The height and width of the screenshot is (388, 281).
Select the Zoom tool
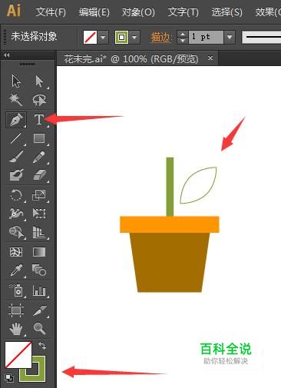pos(39,329)
